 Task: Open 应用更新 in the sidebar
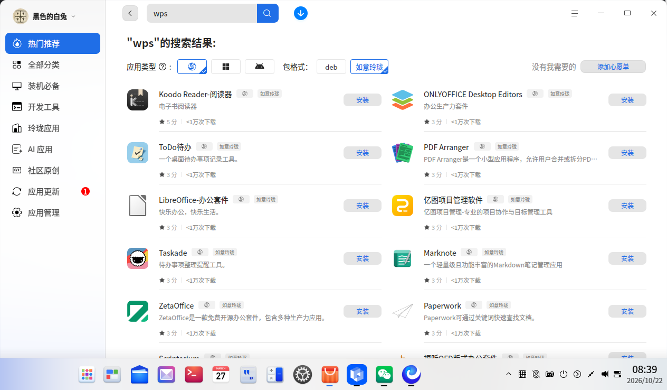[53, 191]
